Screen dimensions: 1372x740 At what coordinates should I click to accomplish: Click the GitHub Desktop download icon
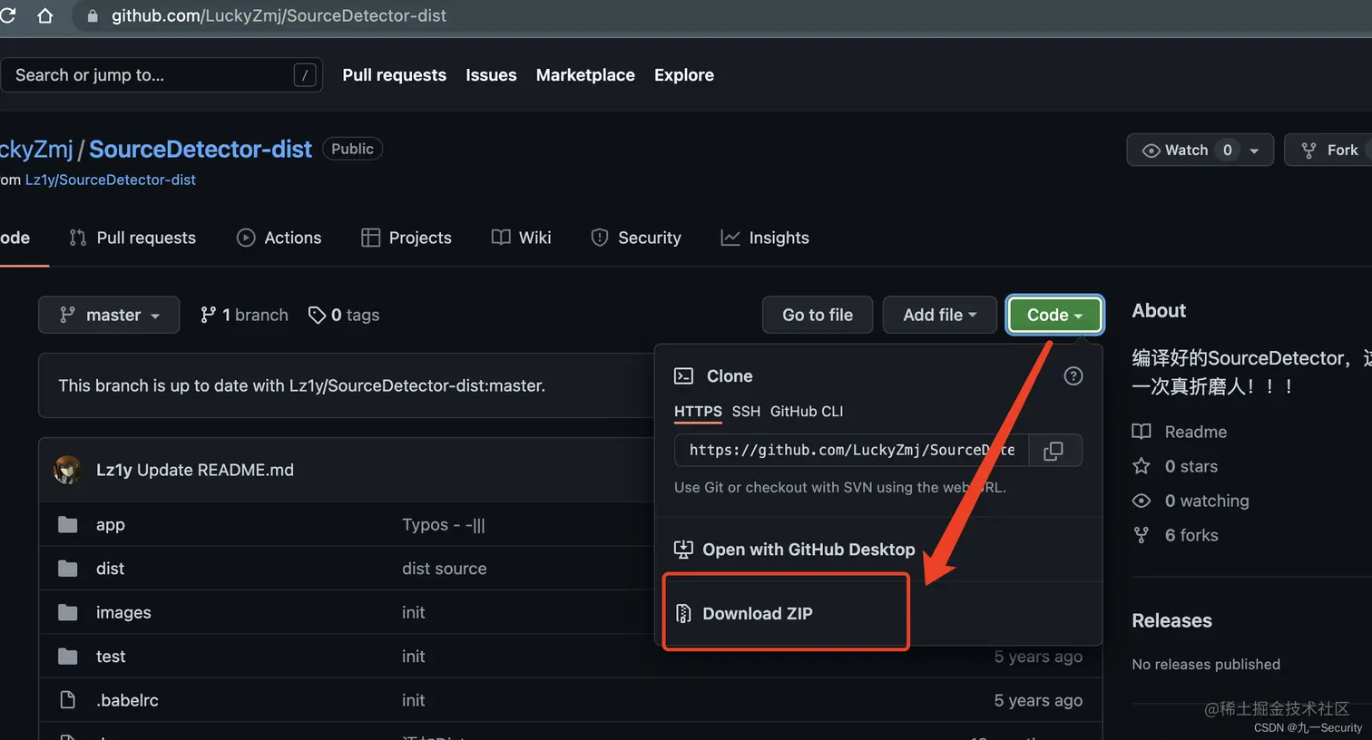click(683, 550)
